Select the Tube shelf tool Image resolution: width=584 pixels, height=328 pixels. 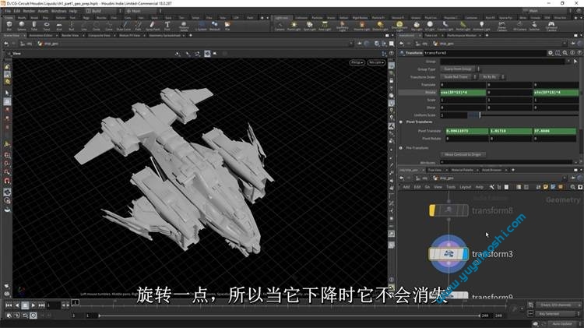tap(34, 26)
